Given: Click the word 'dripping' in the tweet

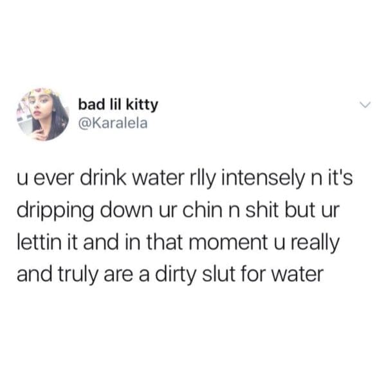Looking at the screenshot, I should coord(55,211).
